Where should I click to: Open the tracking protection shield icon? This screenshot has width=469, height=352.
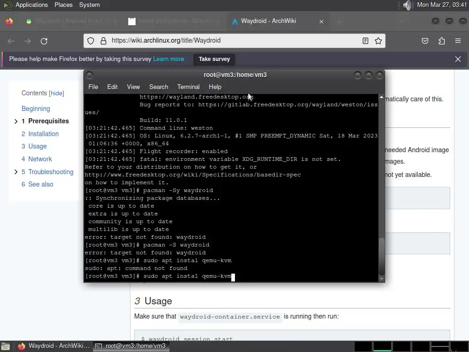pos(91,41)
